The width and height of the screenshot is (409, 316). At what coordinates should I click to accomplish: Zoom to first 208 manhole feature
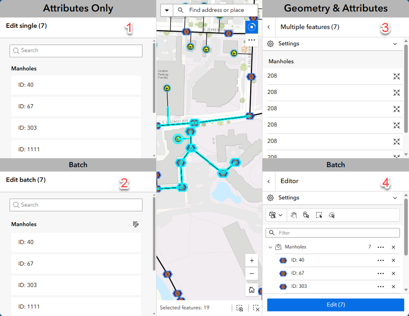pyautogui.click(x=396, y=76)
